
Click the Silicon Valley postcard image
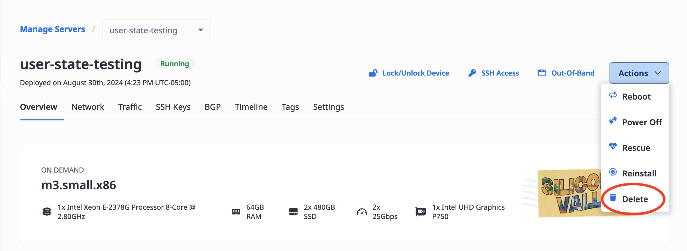point(569,193)
